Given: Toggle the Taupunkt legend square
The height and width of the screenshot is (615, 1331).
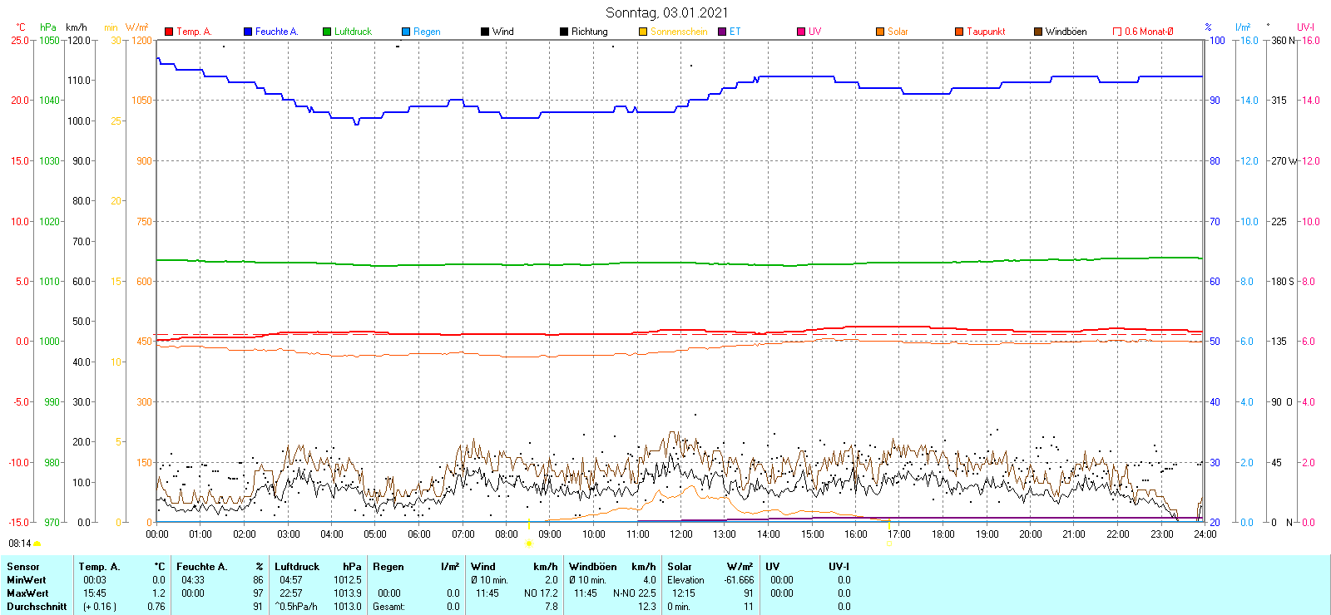Looking at the screenshot, I should click(959, 32).
